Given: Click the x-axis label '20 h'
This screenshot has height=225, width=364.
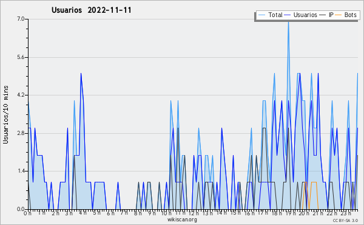Looking at the screenshot, I should pyautogui.click(x=304, y=213).
